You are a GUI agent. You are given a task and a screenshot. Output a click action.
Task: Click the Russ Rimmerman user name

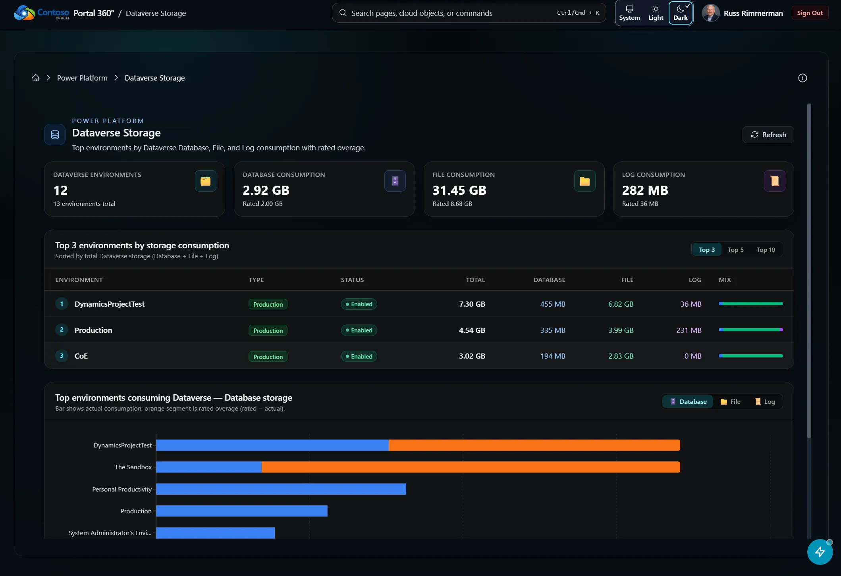pos(753,13)
